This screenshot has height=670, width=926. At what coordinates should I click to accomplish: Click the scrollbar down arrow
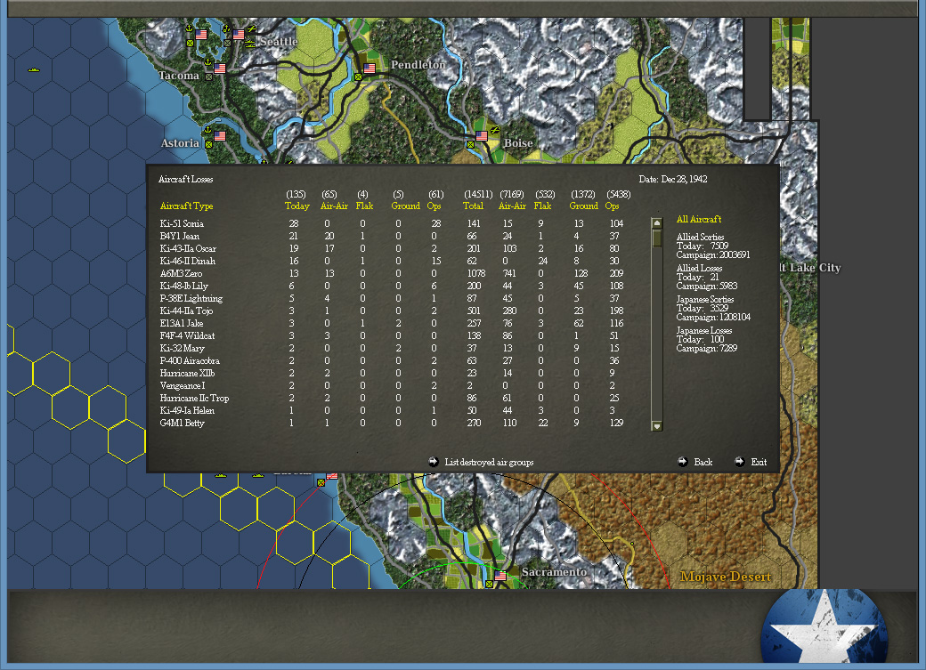tap(657, 425)
